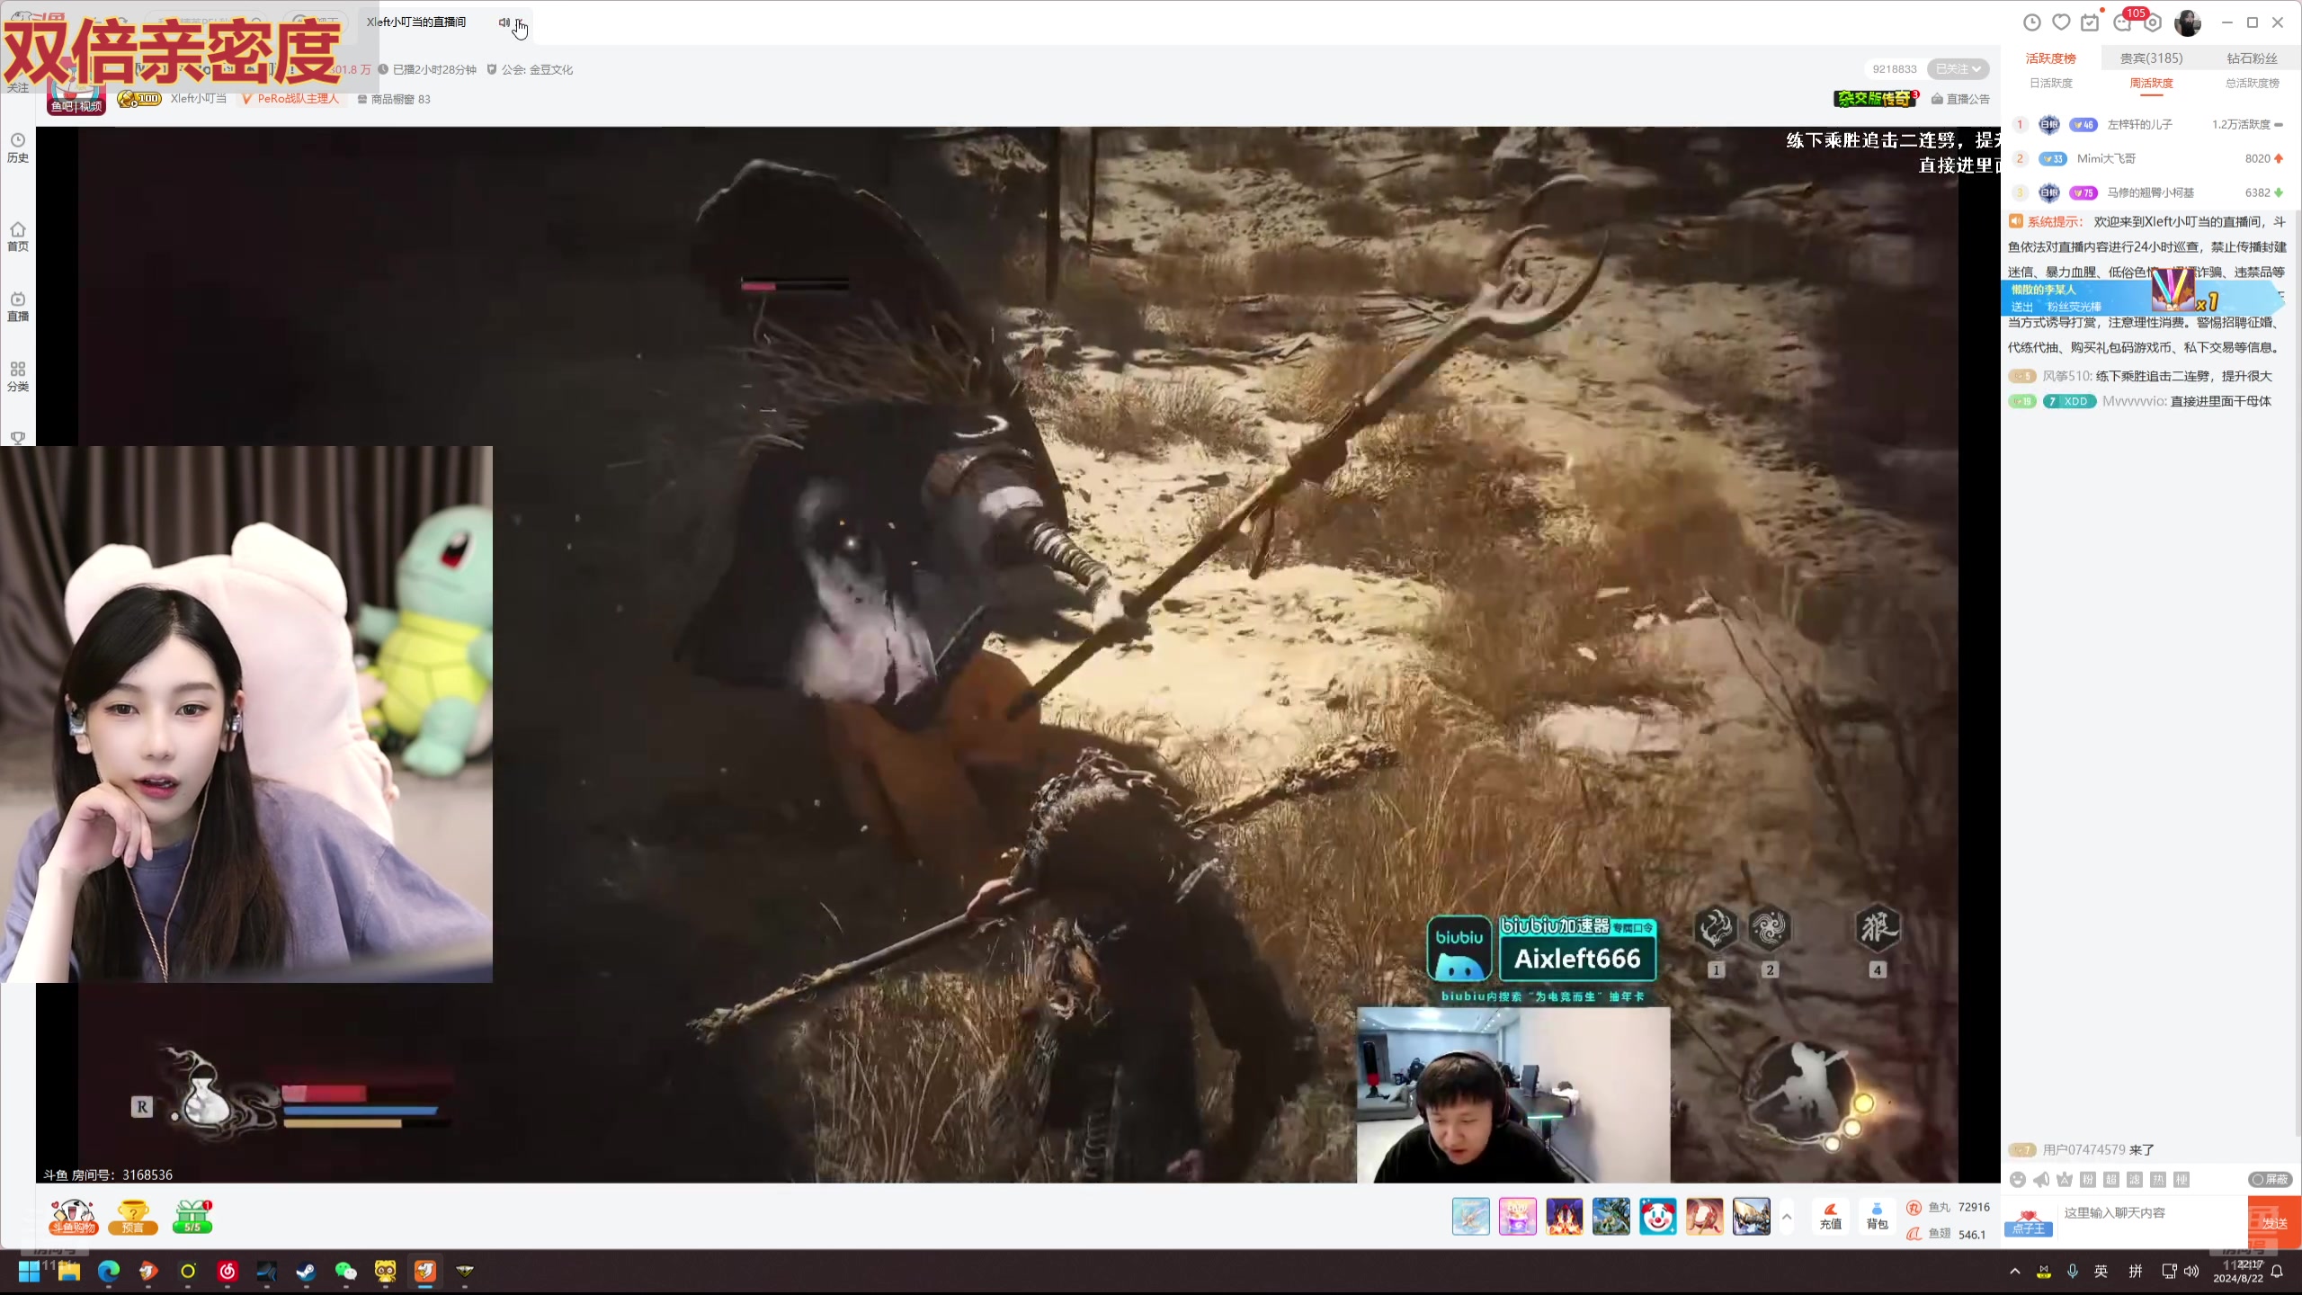Click the 粉 fan badge chat icon
This screenshot has width=2302, height=1295.
point(2088,1180)
